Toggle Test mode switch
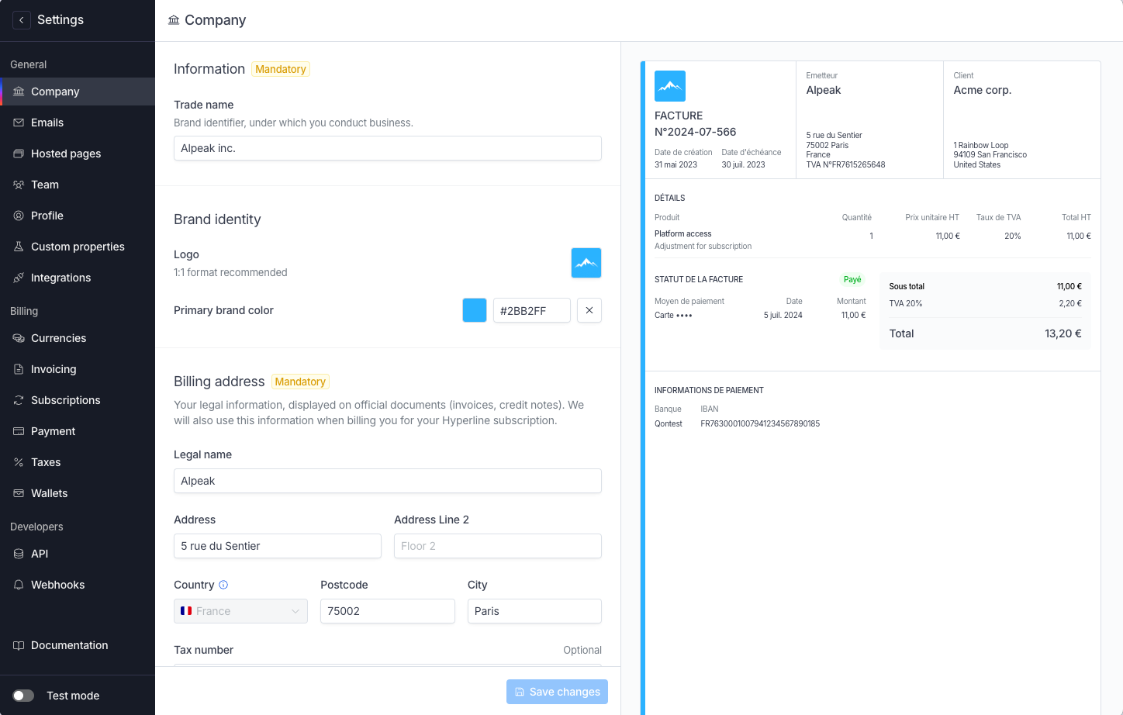This screenshot has height=715, width=1123. (23, 696)
